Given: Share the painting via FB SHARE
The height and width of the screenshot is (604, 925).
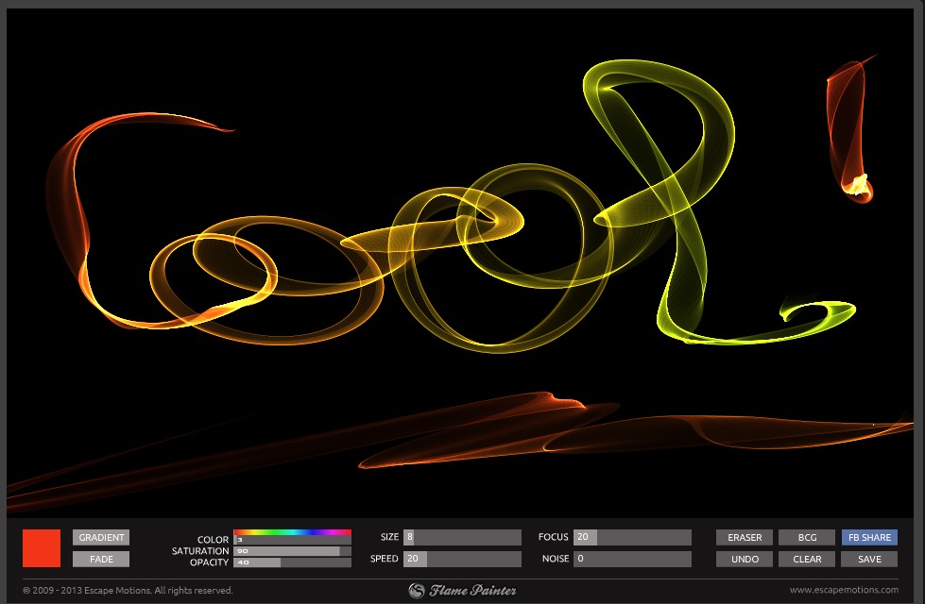Looking at the screenshot, I should (869, 538).
